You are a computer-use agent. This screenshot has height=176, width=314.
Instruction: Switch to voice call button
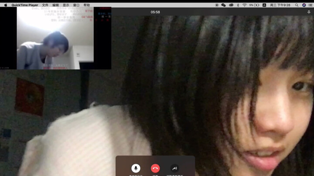pyautogui.click(x=174, y=168)
